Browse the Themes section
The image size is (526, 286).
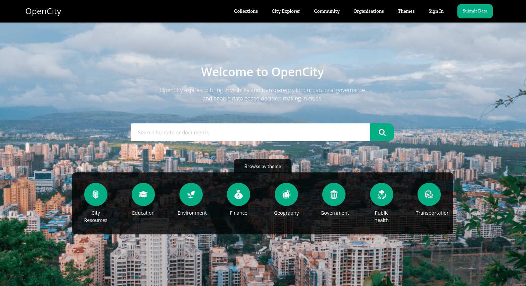[406, 11]
